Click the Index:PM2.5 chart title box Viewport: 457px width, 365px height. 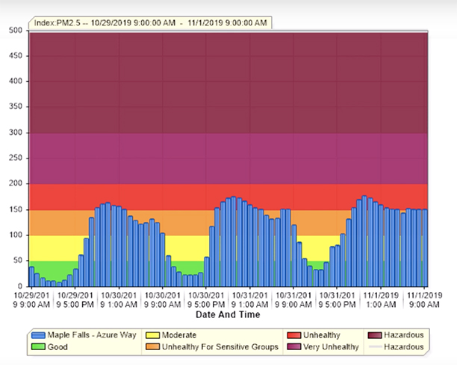(x=149, y=22)
